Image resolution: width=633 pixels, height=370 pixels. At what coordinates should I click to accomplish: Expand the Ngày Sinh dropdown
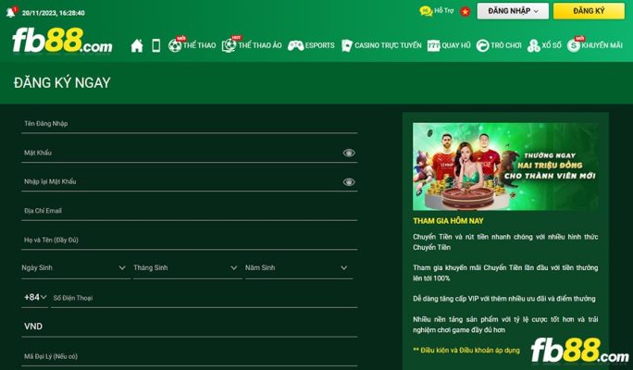[76, 268]
